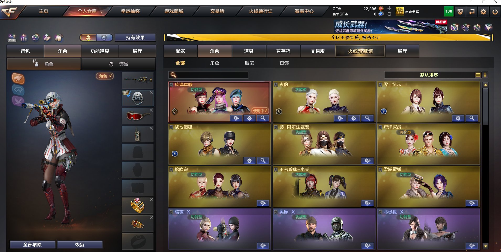The image size is (501, 252).
Task: Click the 持有效果 button
Action: pos(135,37)
